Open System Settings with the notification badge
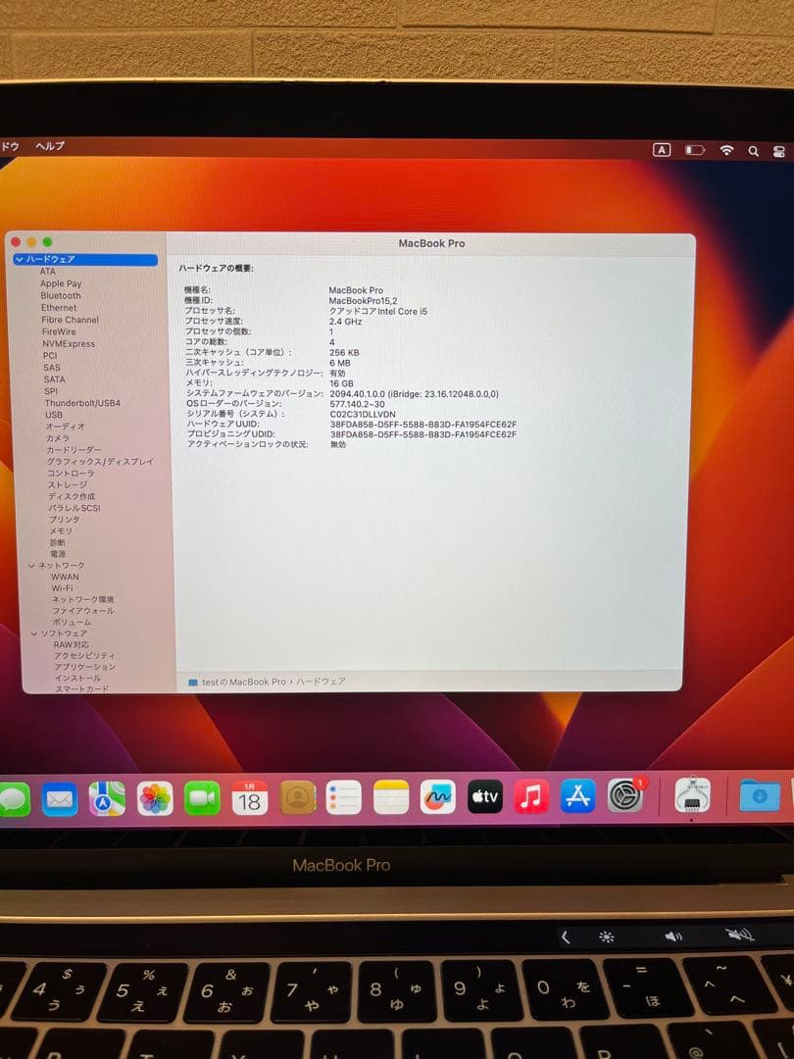 coord(623,797)
